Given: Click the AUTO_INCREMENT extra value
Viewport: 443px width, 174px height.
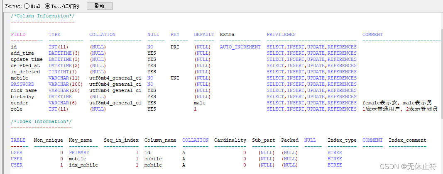Looking at the screenshot, I should 240,47.
